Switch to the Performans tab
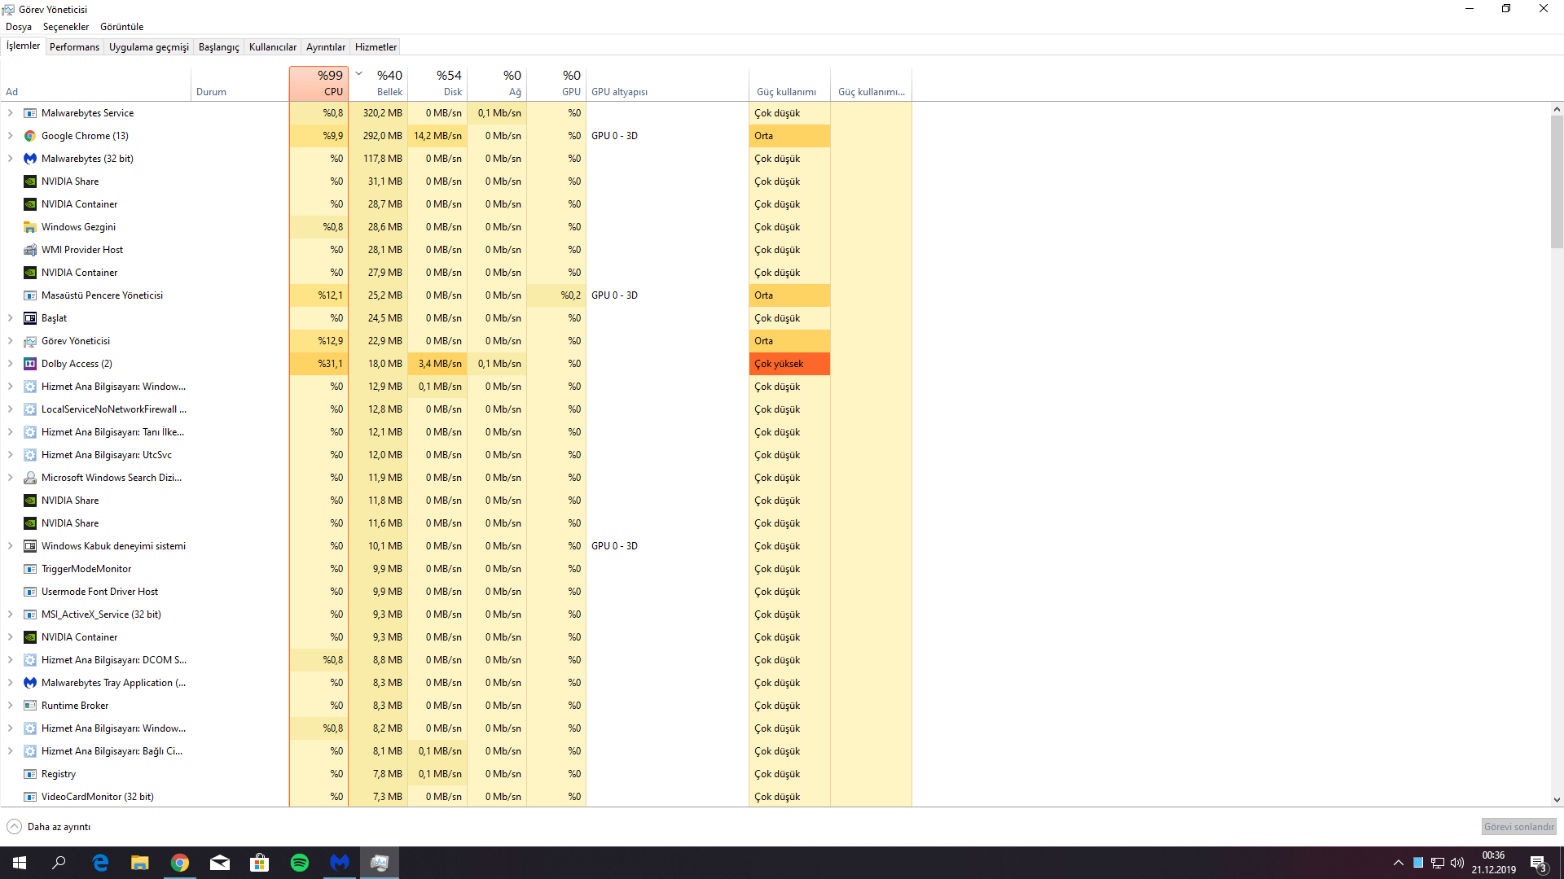Screen dimensions: 1564x879 (74, 47)
